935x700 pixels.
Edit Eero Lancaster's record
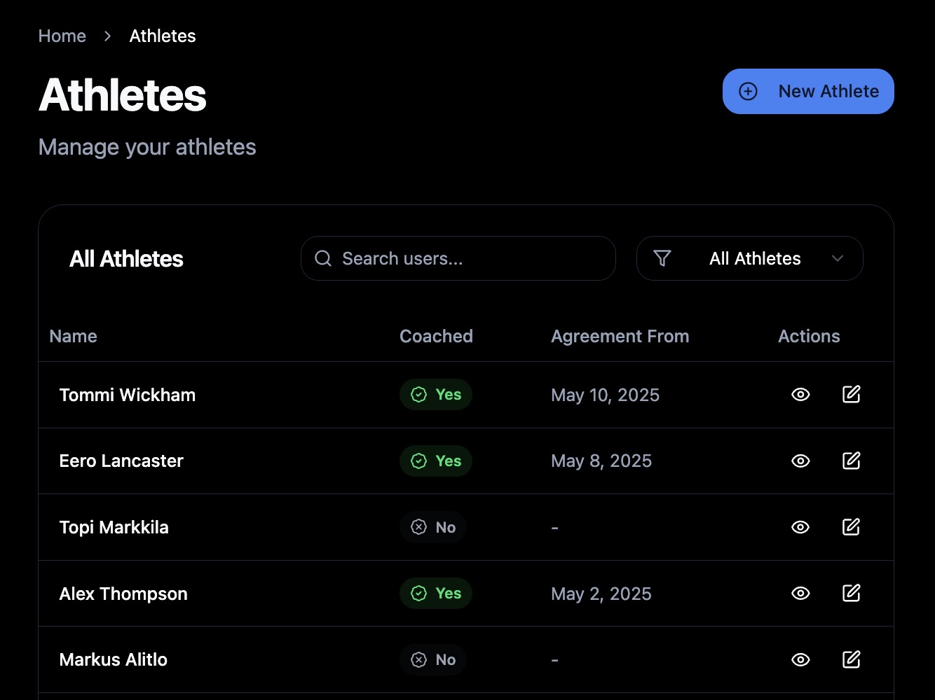coord(851,461)
